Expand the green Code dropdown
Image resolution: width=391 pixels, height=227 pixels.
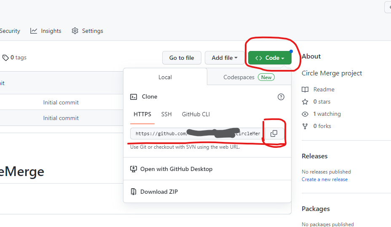[270, 58]
